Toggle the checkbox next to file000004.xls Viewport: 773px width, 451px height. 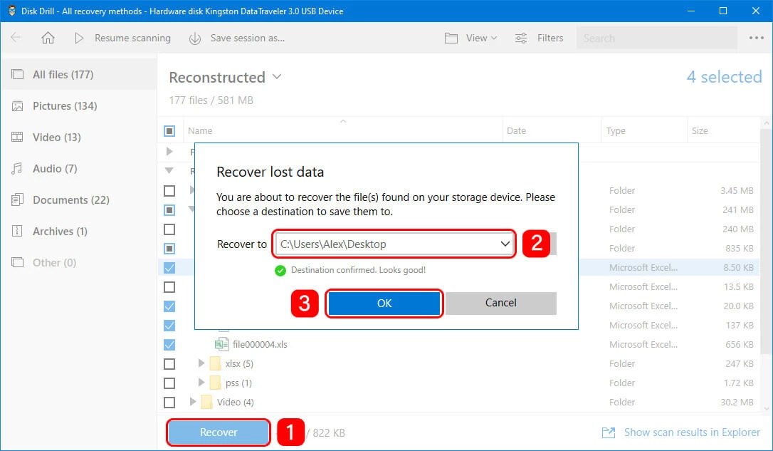pyautogui.click(x=169, y=344)
